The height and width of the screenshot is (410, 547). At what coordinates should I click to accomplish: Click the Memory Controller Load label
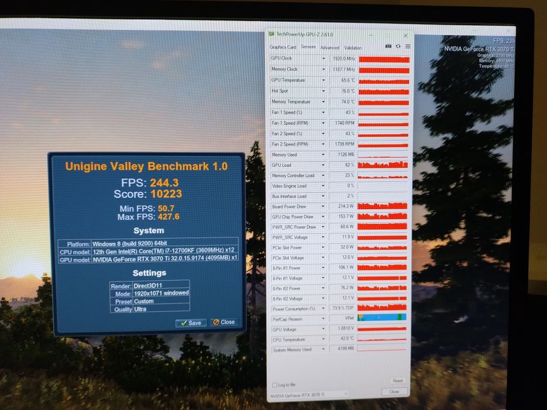click(293, 175)
